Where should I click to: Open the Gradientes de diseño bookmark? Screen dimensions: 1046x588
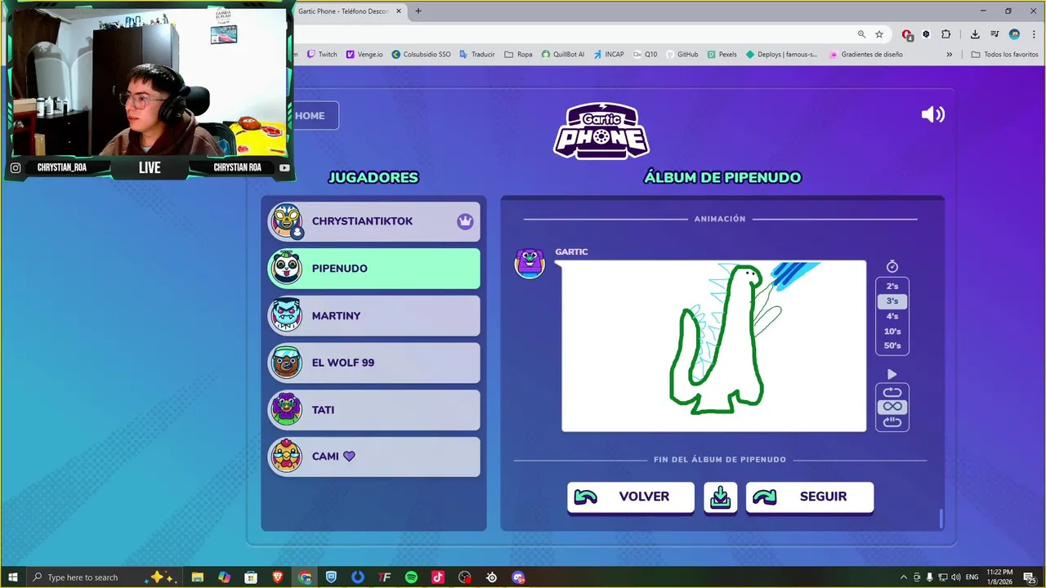(866, 55)
